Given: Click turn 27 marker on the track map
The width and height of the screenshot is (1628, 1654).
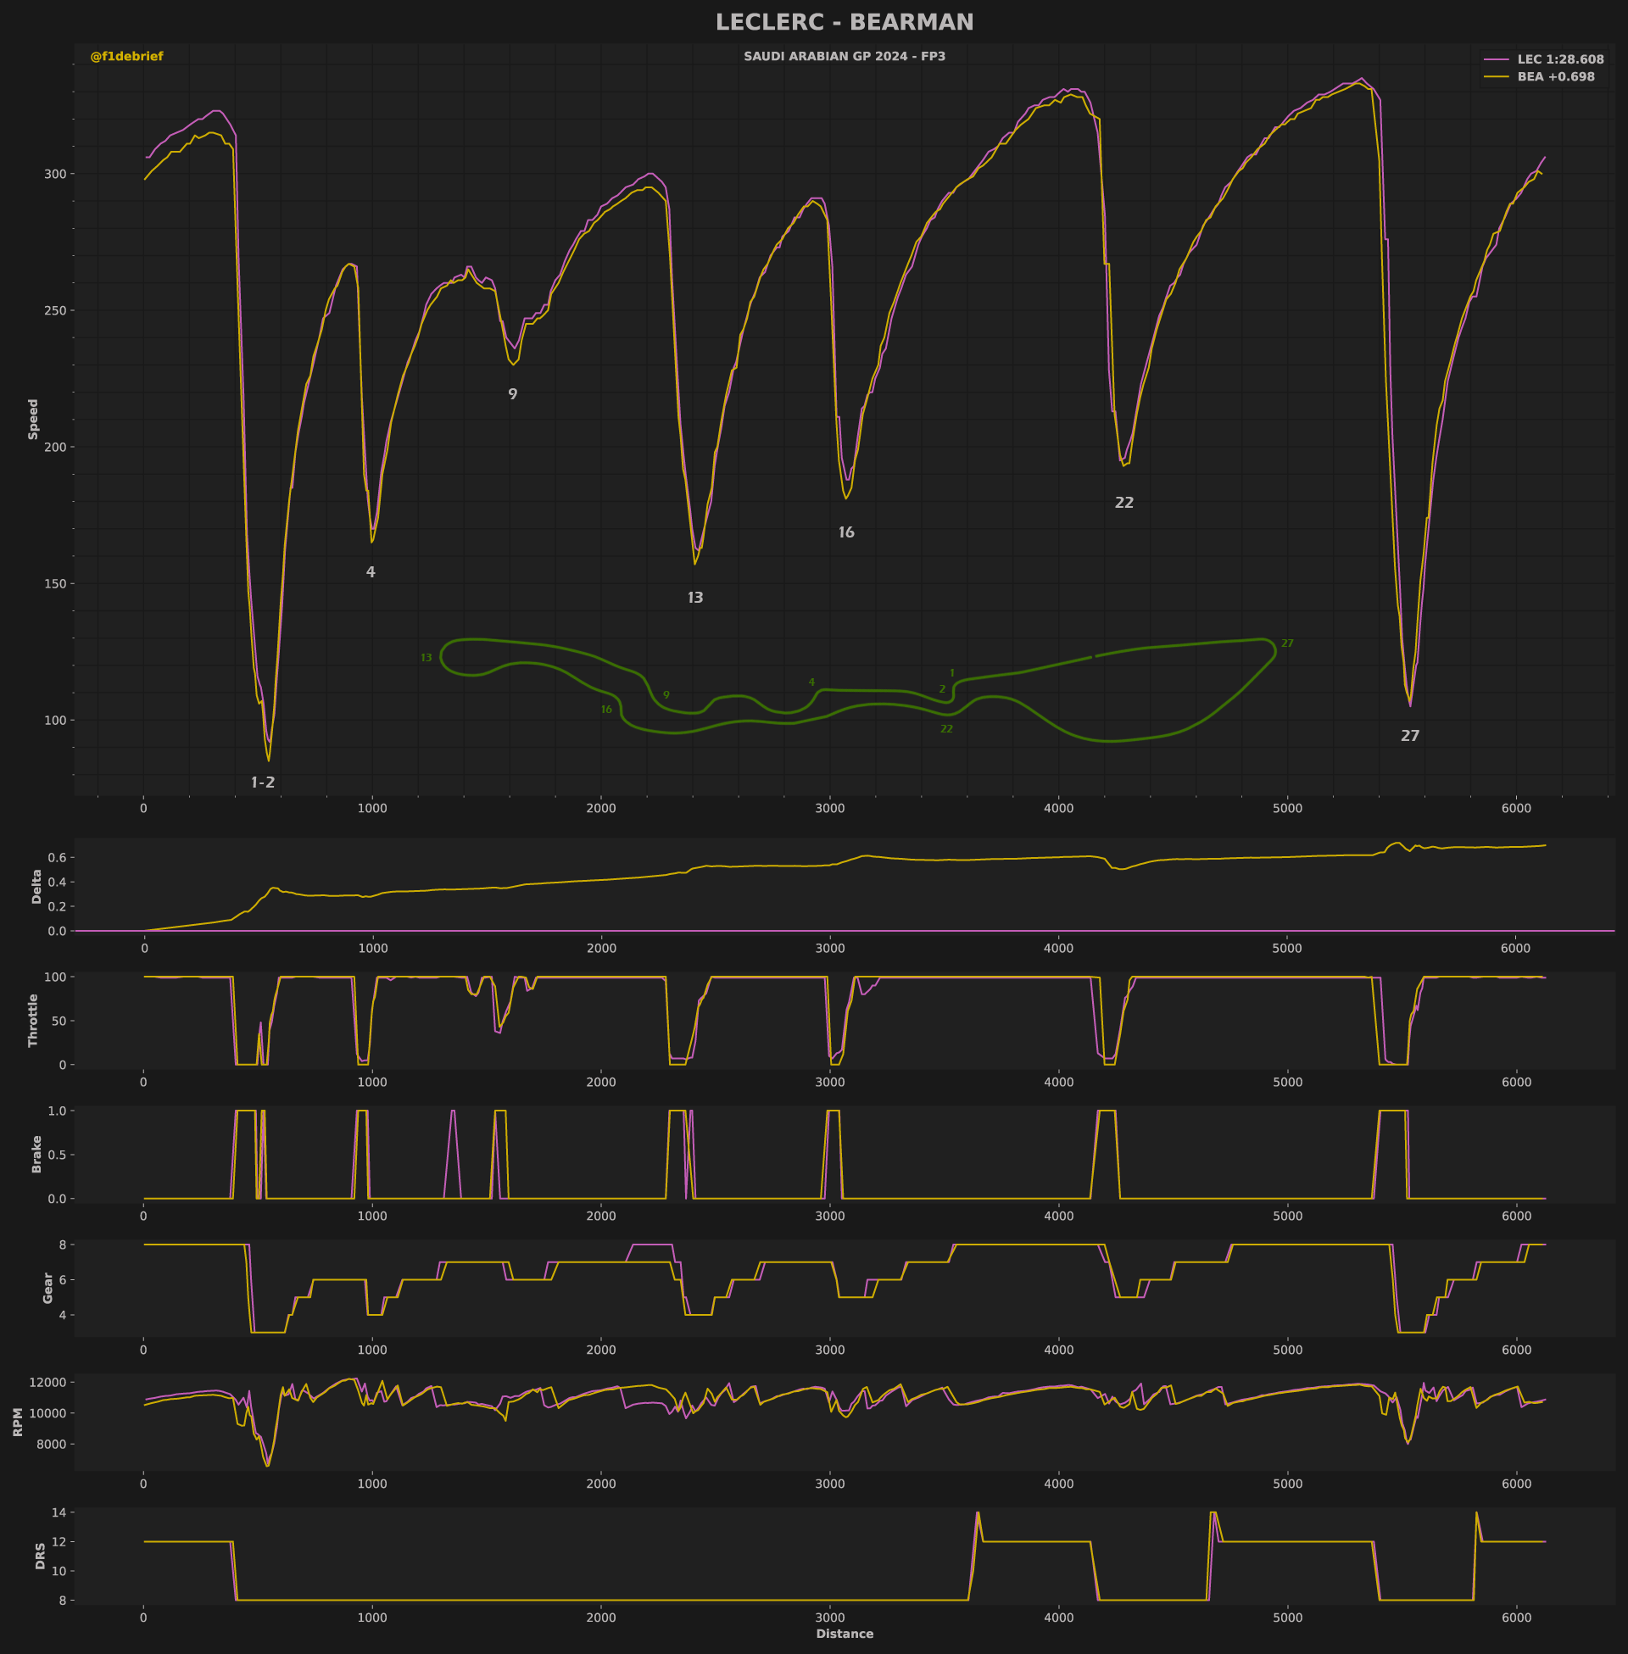Looking at the screenshot, I should pyautogui.click(x=1287, y=643).
